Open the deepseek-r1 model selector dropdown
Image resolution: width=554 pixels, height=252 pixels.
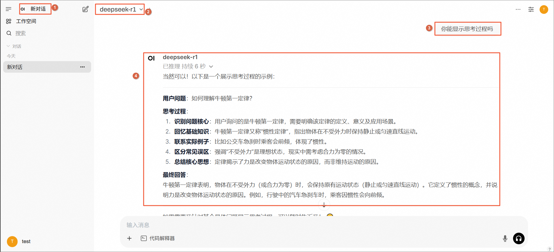(121, 9)
